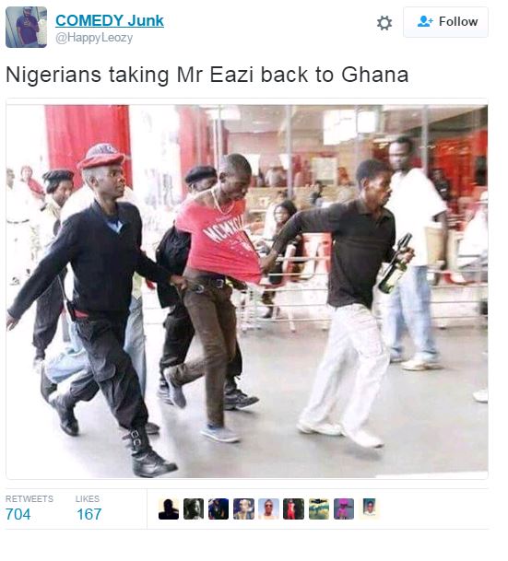This screenshot has width=508, height=561.
Task: Open the last small liker avatar
Action: 369,508
